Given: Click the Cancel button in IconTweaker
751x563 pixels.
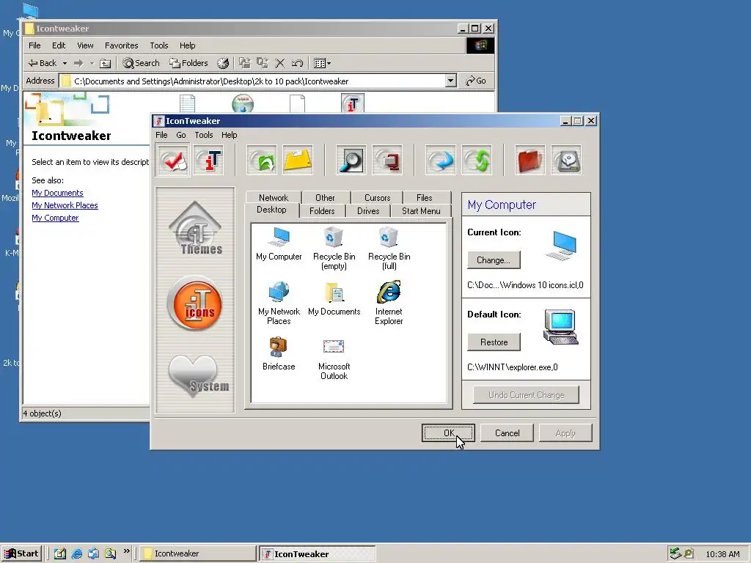Looking at the screenshot, I should click(x=507, y=433).
